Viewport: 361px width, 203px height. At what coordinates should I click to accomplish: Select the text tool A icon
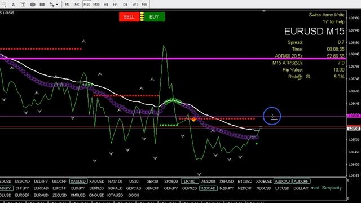(13, 5)
